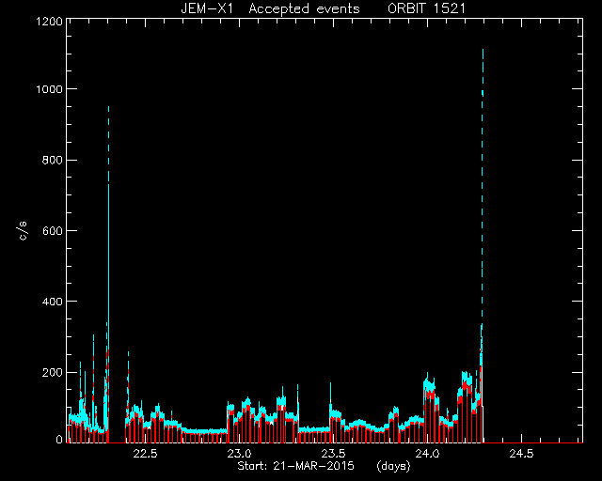Click the 23.0 x-axis tick label
The width and height of the screenshot is (602, 481).
tap(239, 454)
